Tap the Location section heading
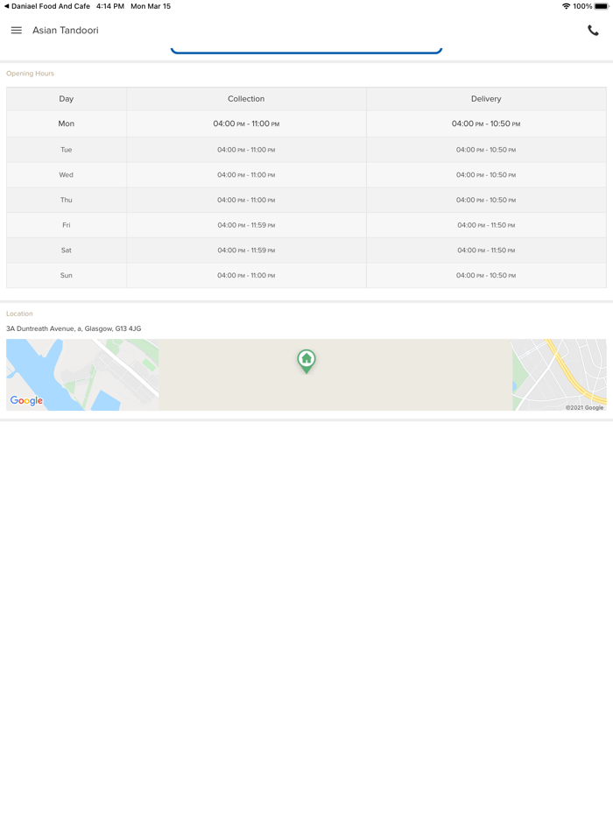 coord(19,314)
